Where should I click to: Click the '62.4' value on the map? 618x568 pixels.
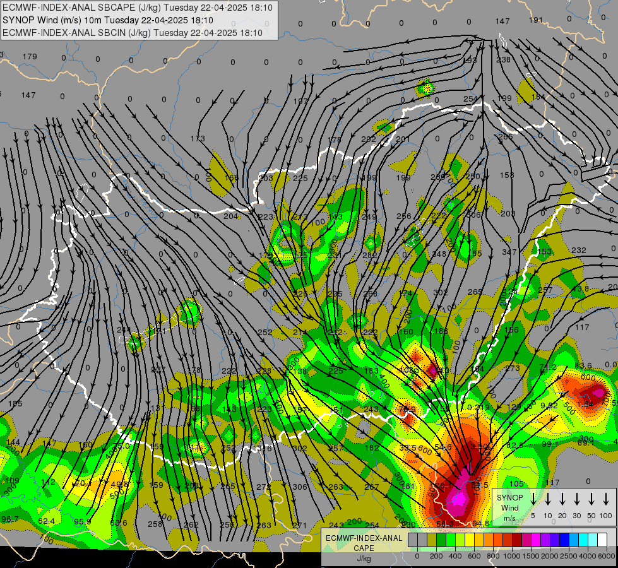pyautogui.click(x=47, y=521)
